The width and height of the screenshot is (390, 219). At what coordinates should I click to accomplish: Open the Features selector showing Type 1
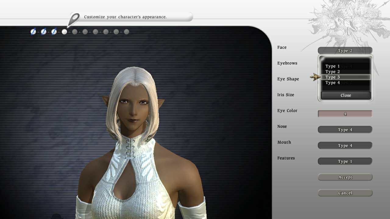[x=345, y=161]
